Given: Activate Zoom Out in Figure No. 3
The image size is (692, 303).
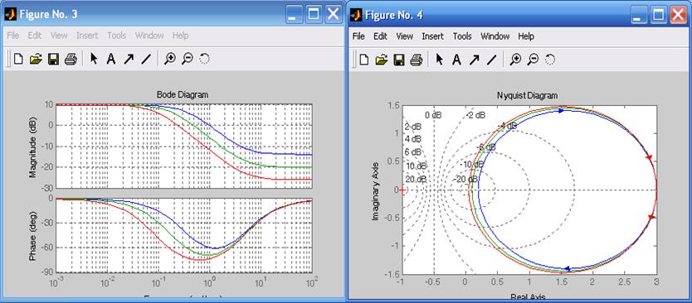Looking at the screenshot, I should pos(188,59).
